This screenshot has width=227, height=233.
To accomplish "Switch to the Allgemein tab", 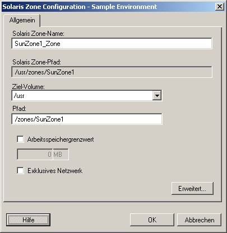I will click(x=22, y=20).
